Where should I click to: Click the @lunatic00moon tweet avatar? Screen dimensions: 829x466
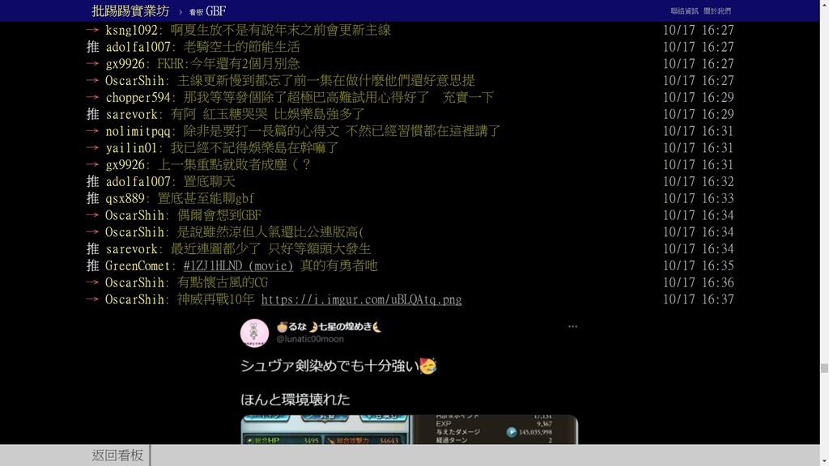(x=254, y=333)
